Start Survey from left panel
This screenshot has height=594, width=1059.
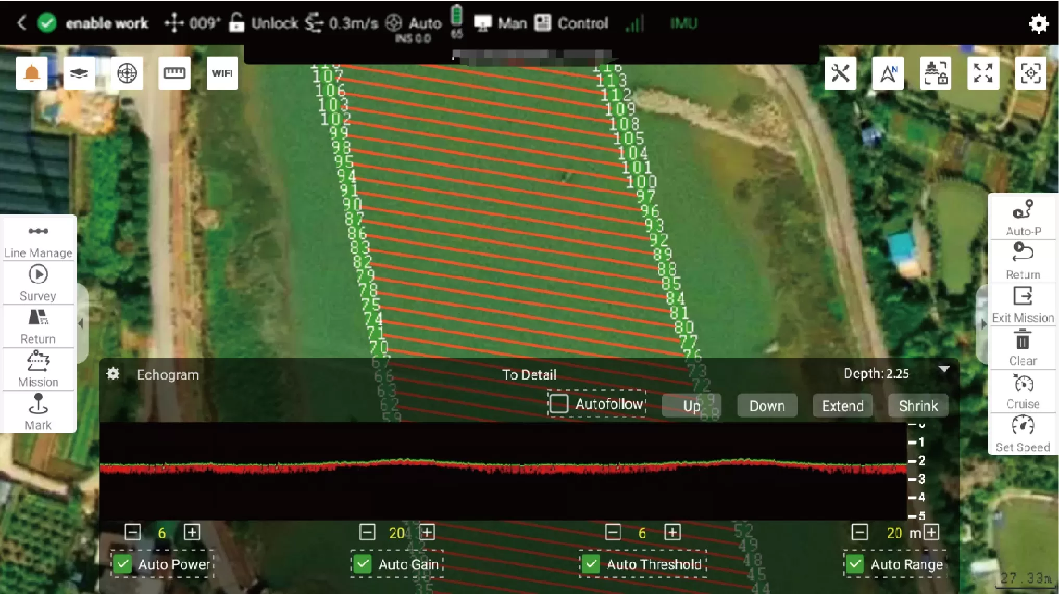(x=39, y=283)
